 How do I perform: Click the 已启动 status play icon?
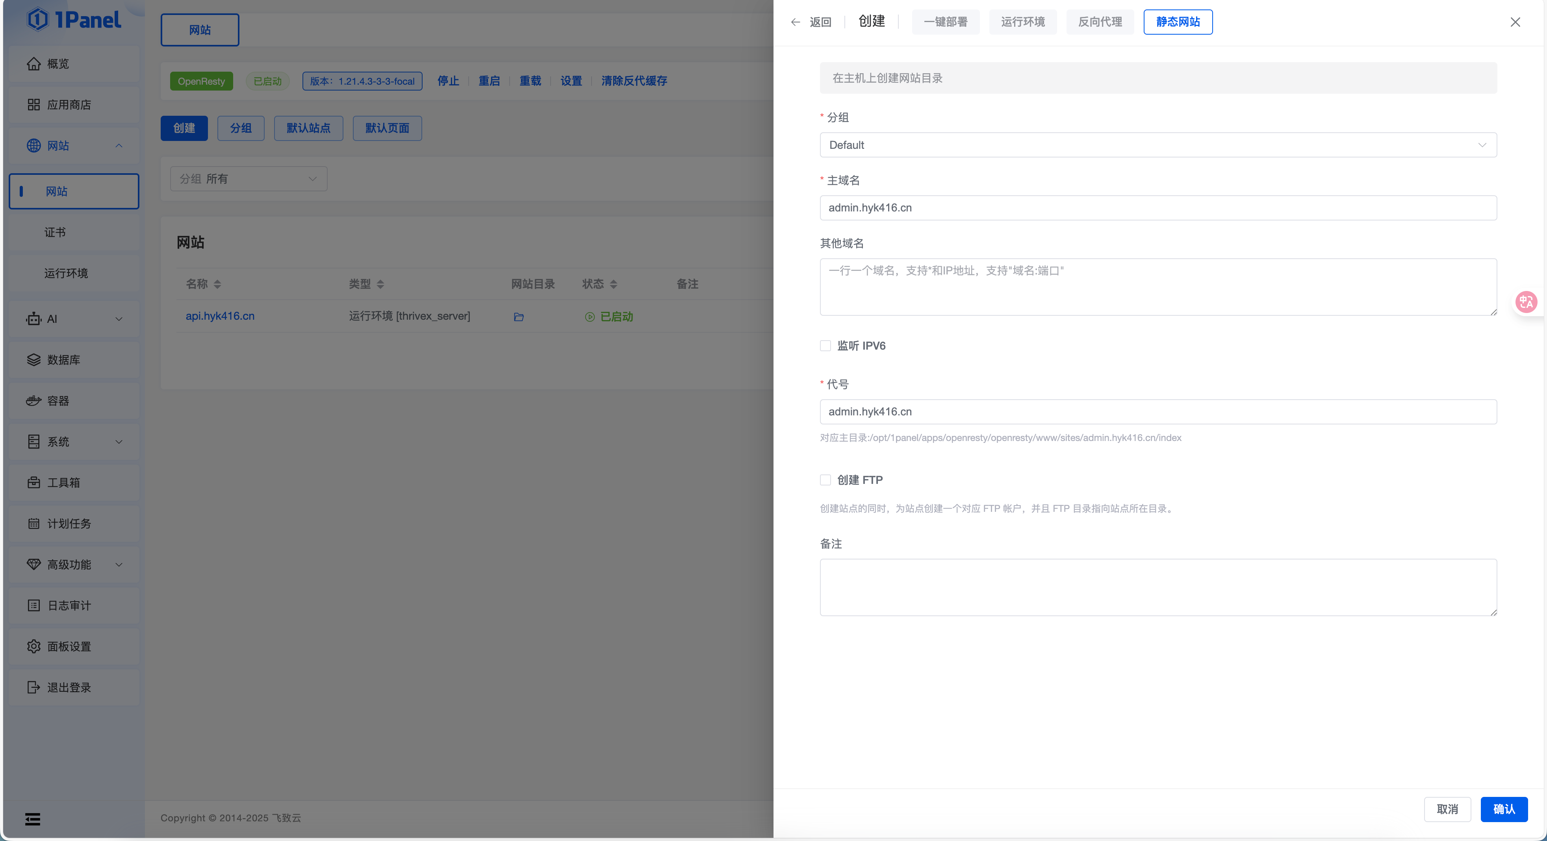[590, 316]
